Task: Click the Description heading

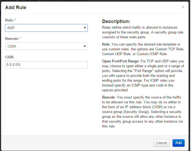Action: click(x=116, y=21)
